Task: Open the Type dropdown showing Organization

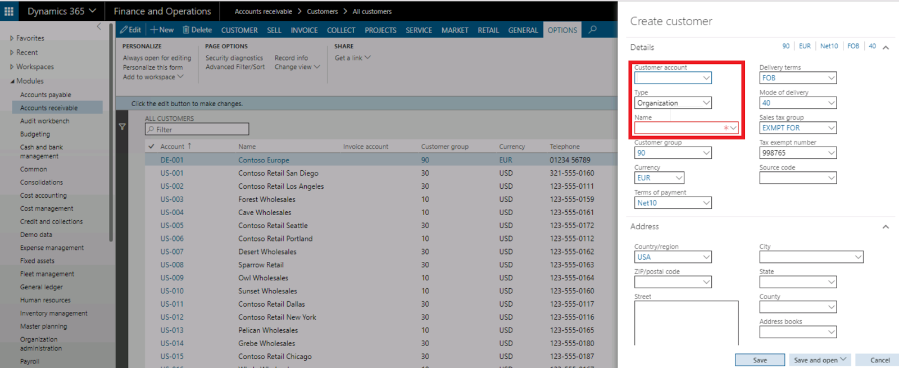Action: 706,103
